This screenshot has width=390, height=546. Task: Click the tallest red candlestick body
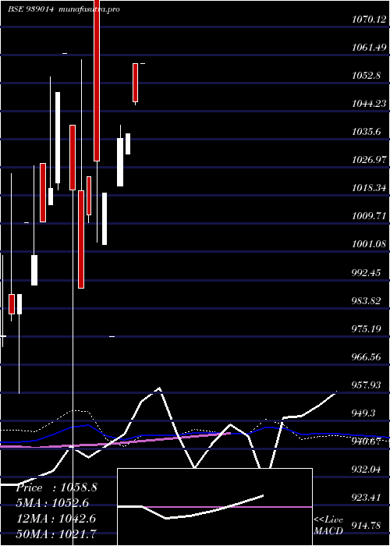[97, 80]
